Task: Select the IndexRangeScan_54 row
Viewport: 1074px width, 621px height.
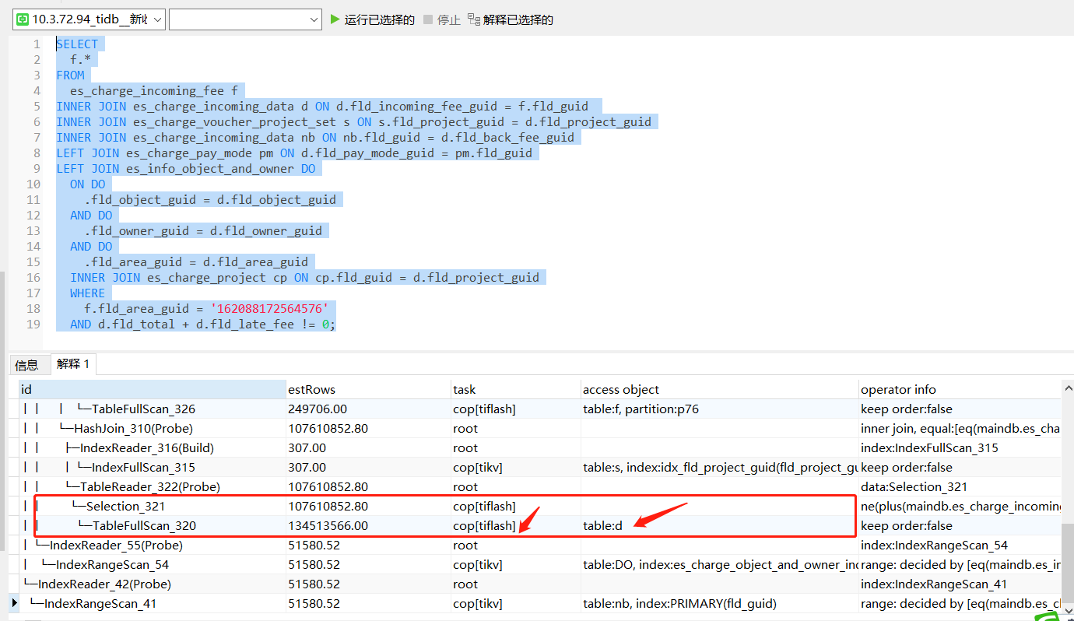Action: tap(540, 564)
